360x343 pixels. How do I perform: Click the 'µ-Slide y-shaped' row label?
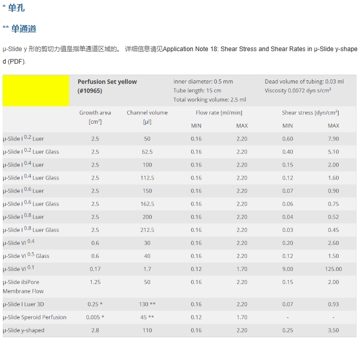pos(23,330)
